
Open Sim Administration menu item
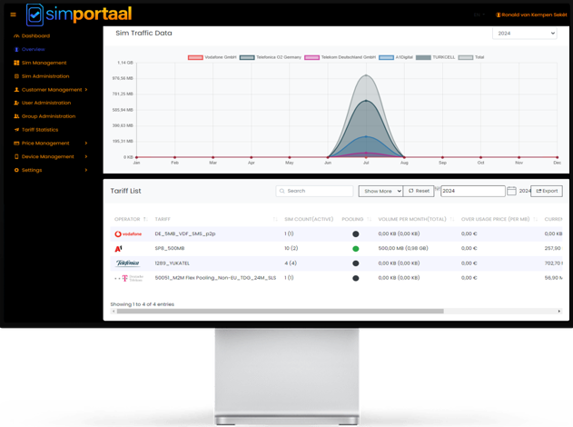pos(45,76)
